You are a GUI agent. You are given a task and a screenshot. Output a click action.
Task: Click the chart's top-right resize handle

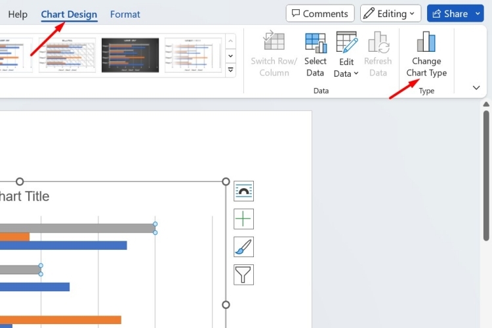[x=226, y=182]
